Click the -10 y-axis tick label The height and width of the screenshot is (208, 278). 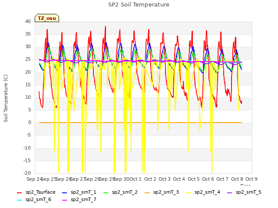point(27,148)
